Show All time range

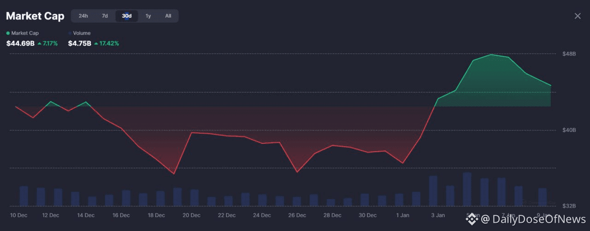click(x=168, y=16)
